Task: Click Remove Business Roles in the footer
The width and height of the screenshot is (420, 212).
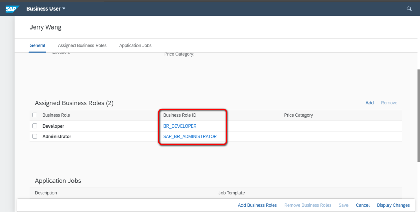Action: (308, 205)
